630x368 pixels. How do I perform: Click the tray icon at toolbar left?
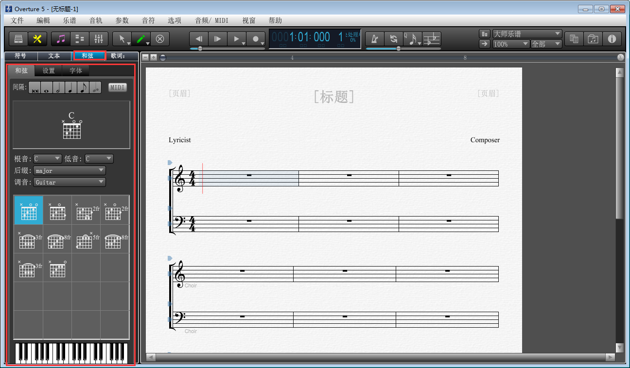point(18,39)
